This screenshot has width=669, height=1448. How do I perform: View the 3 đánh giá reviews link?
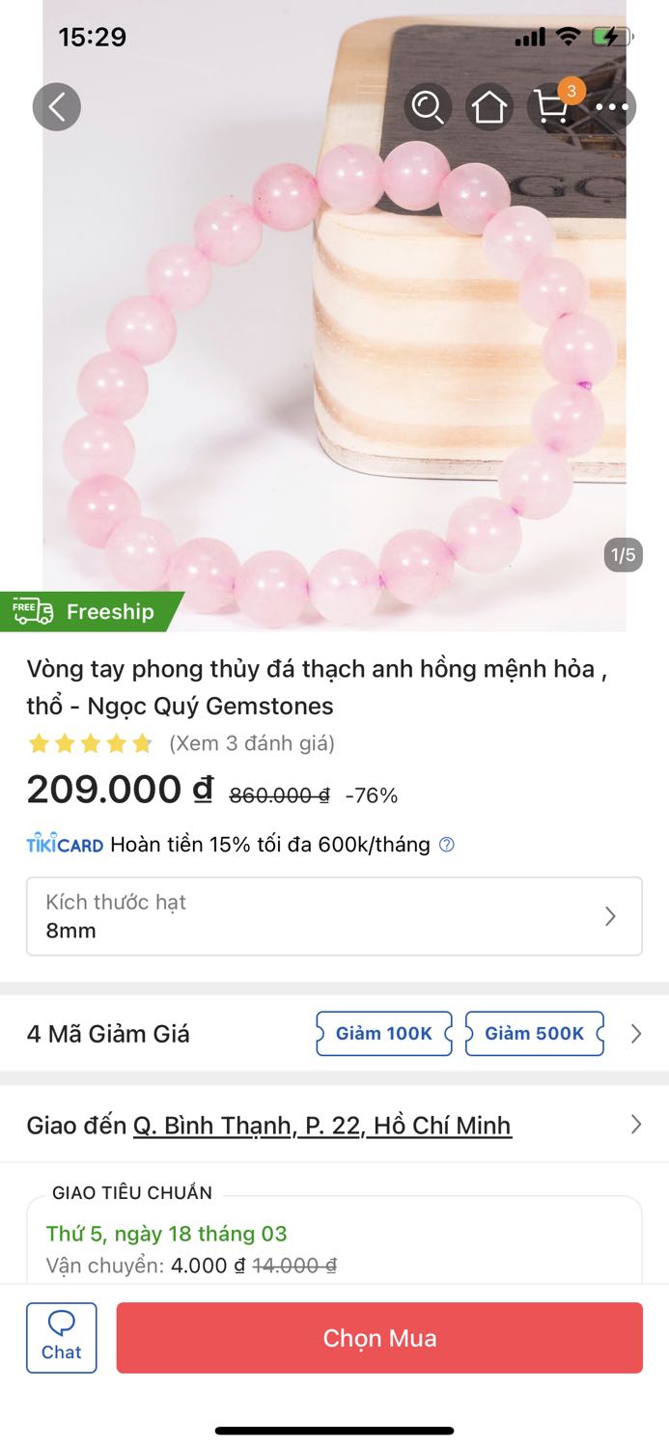coord(252,743)
